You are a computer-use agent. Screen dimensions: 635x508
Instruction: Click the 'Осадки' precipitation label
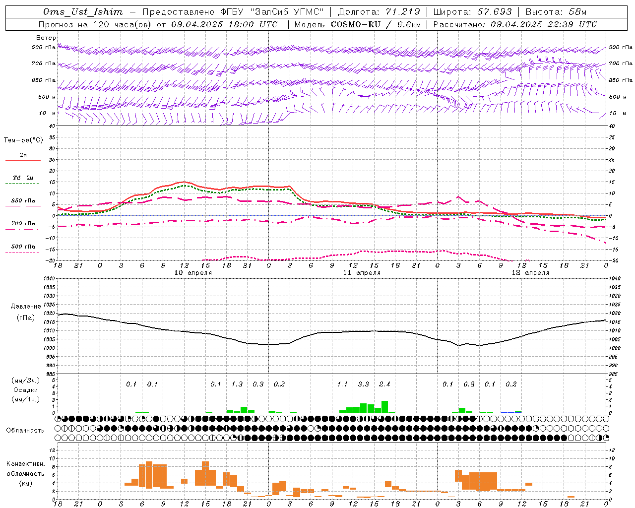point(26,390)
